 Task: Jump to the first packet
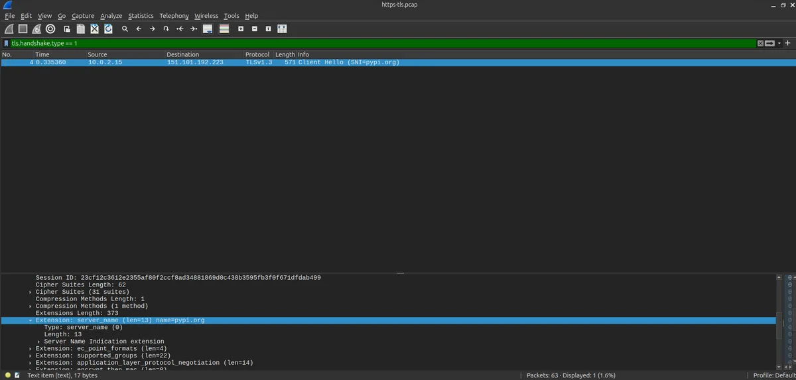click(180, 29)
